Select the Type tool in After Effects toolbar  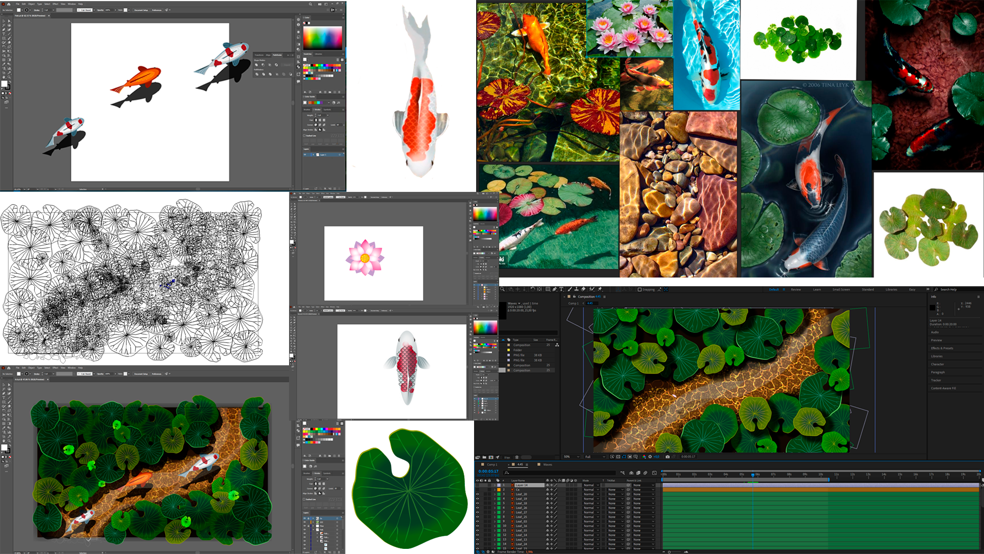(x=561, y=289)
